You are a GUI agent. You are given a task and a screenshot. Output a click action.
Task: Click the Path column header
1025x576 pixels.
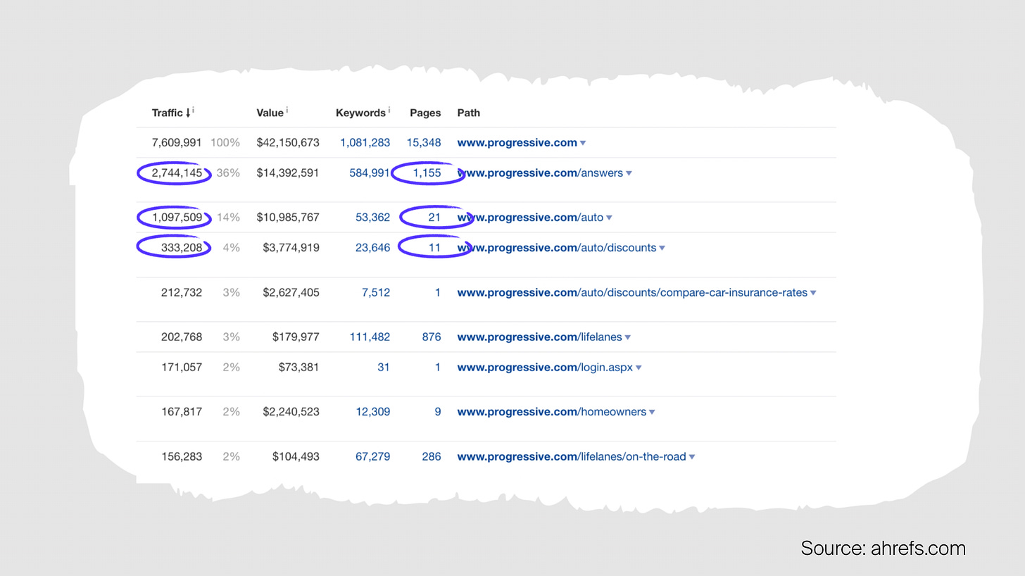(469, 113)
